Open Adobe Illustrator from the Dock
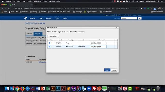 (x=53, y=89)
